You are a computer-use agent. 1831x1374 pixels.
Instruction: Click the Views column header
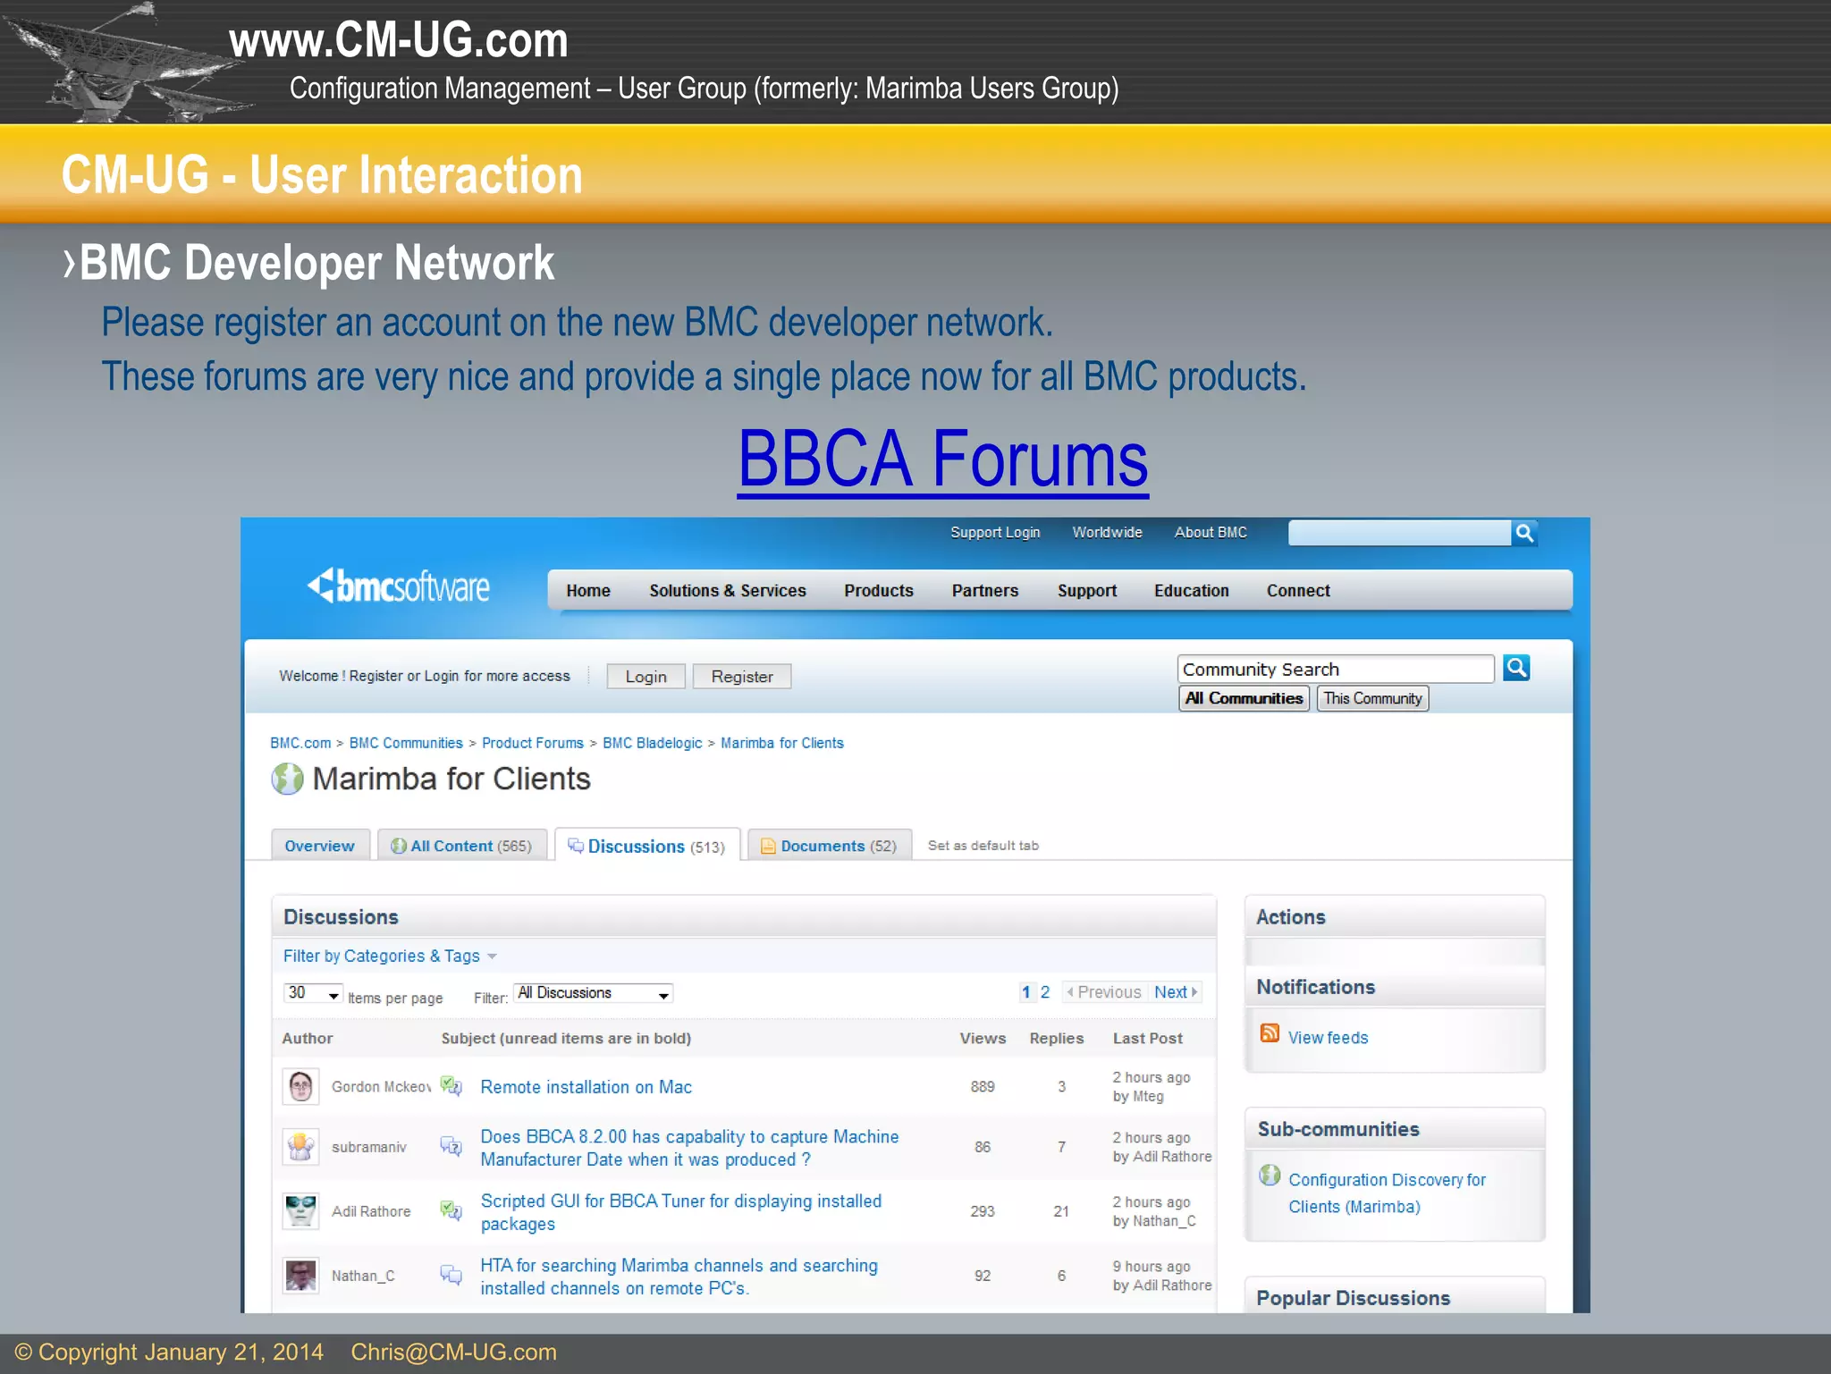point(983,1038)
